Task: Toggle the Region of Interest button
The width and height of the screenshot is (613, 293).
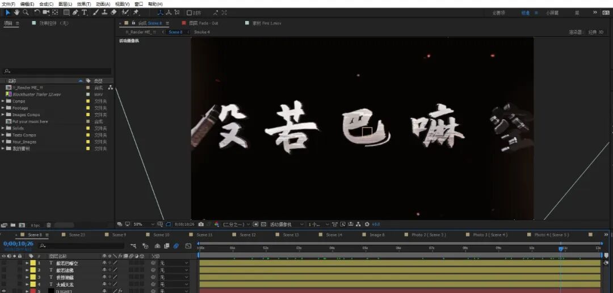Action: coord(255,224)
